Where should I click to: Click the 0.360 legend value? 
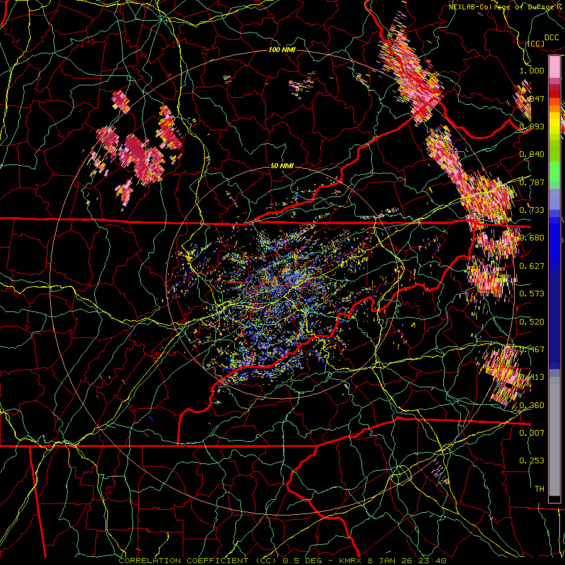point(532,406)
